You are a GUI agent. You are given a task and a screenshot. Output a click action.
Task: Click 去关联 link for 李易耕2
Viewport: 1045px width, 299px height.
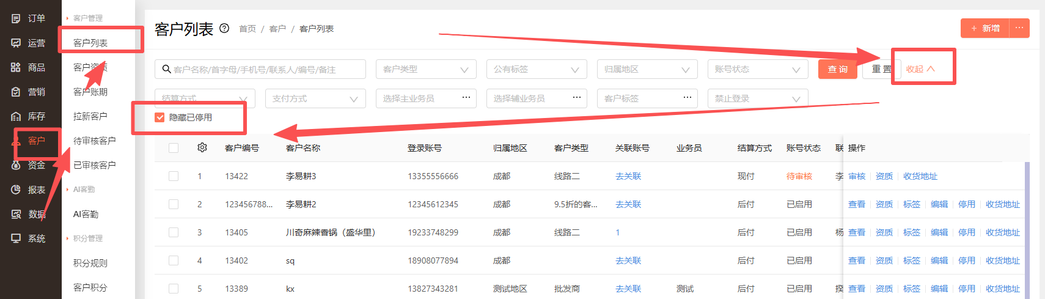628,204
